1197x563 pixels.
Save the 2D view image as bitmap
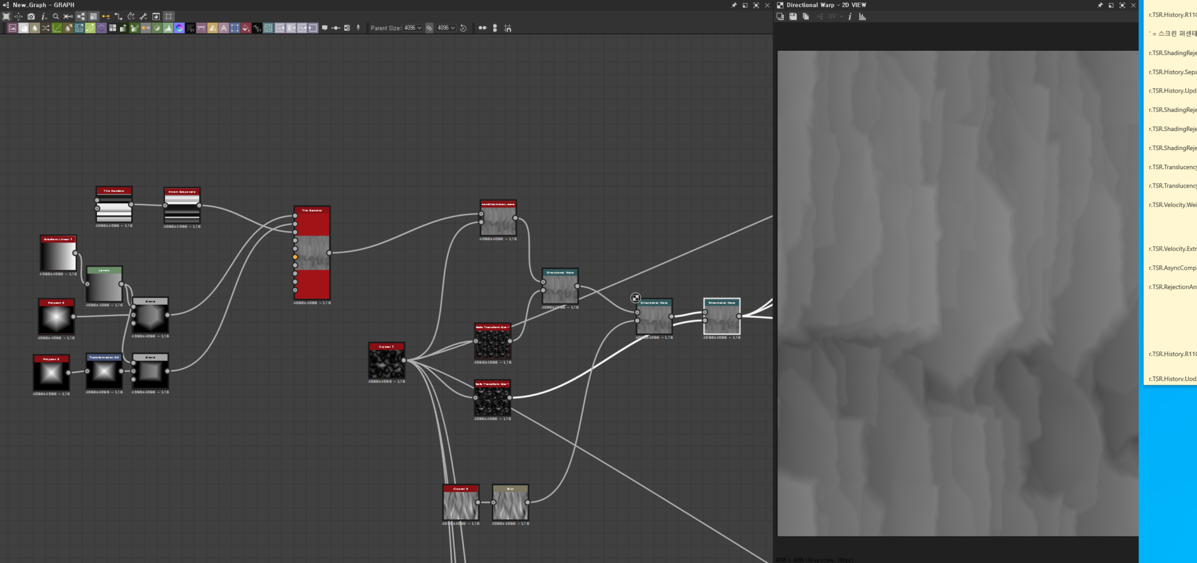793,17
